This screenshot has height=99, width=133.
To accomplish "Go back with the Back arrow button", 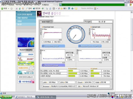I will [4, 8].
